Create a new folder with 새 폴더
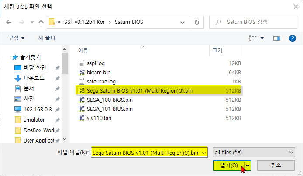 click(47, 38)
